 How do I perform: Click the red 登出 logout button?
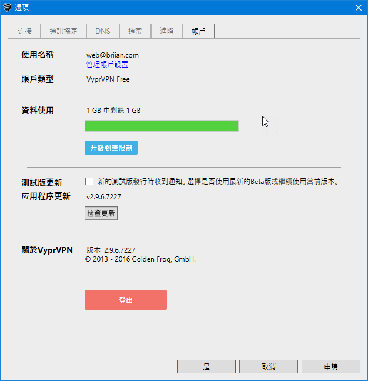coord(126,300)
